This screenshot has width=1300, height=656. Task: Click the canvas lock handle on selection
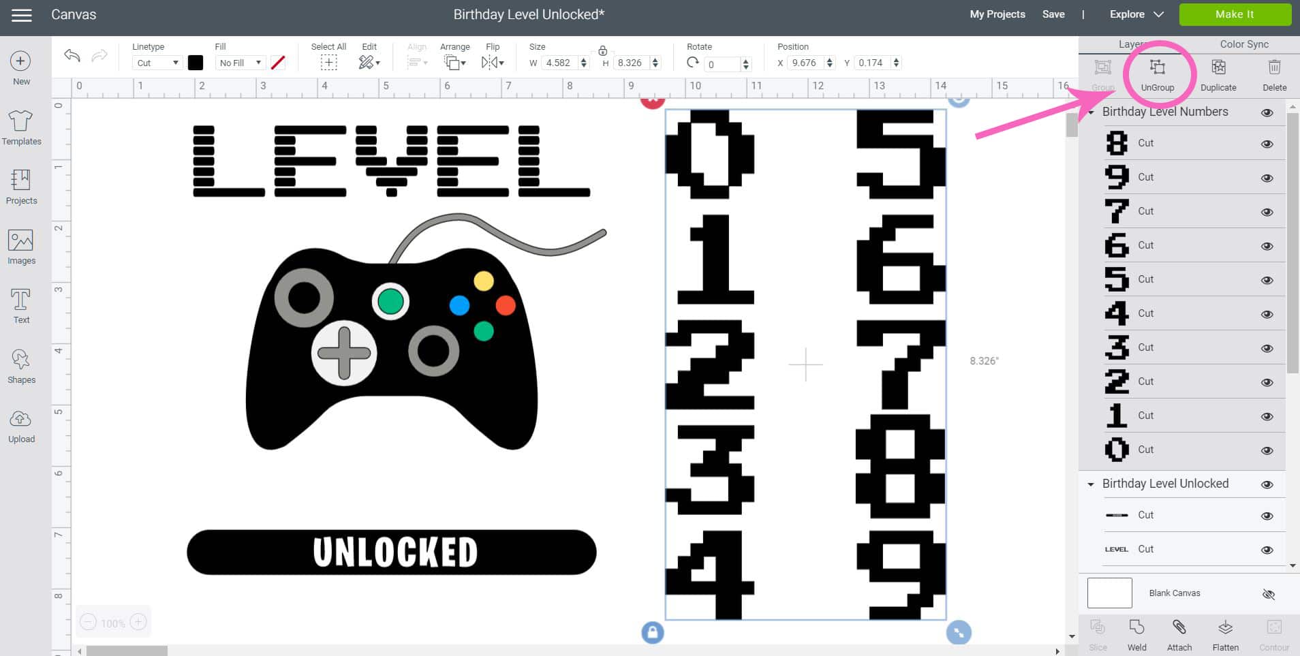(x=652, y=632)
